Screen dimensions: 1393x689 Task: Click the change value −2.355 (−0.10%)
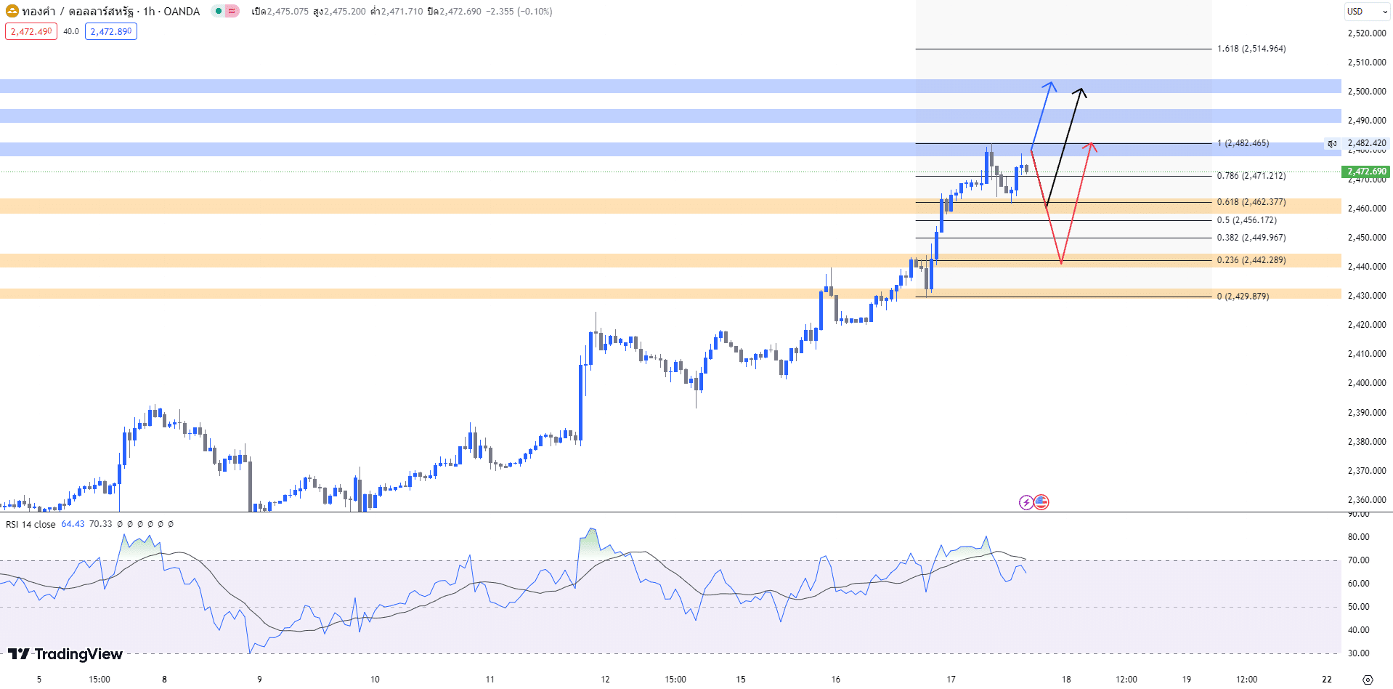[519, 12]
